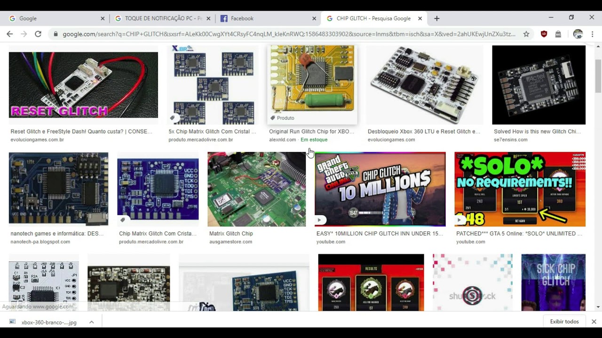The width and height of the screenshot is (602, 338).
Task: Close the downloads bar
Action: tap(594, 322)
